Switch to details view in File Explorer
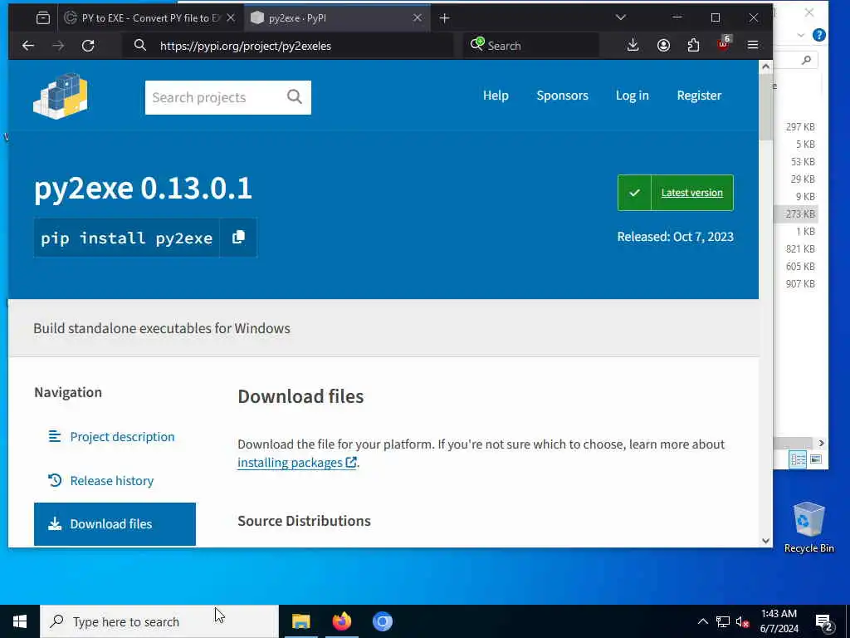The height and width of the screenshot is (638, 850). click(x=798, y=459)
